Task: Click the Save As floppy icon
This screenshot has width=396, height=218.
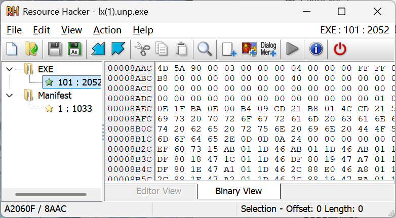Action: [74, 49]
